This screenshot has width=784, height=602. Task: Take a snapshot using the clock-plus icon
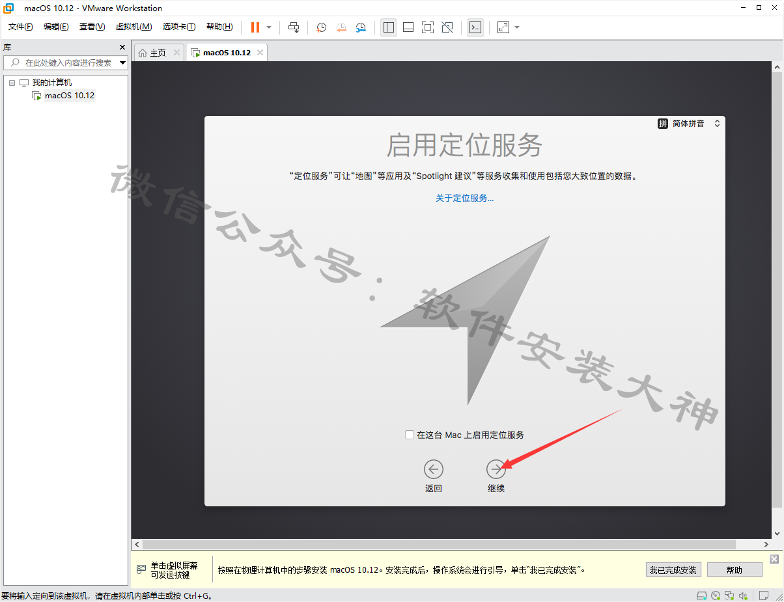pos(321,27)
